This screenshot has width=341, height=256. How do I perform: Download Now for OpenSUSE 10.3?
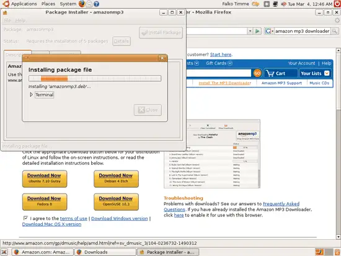click(116, 202)
